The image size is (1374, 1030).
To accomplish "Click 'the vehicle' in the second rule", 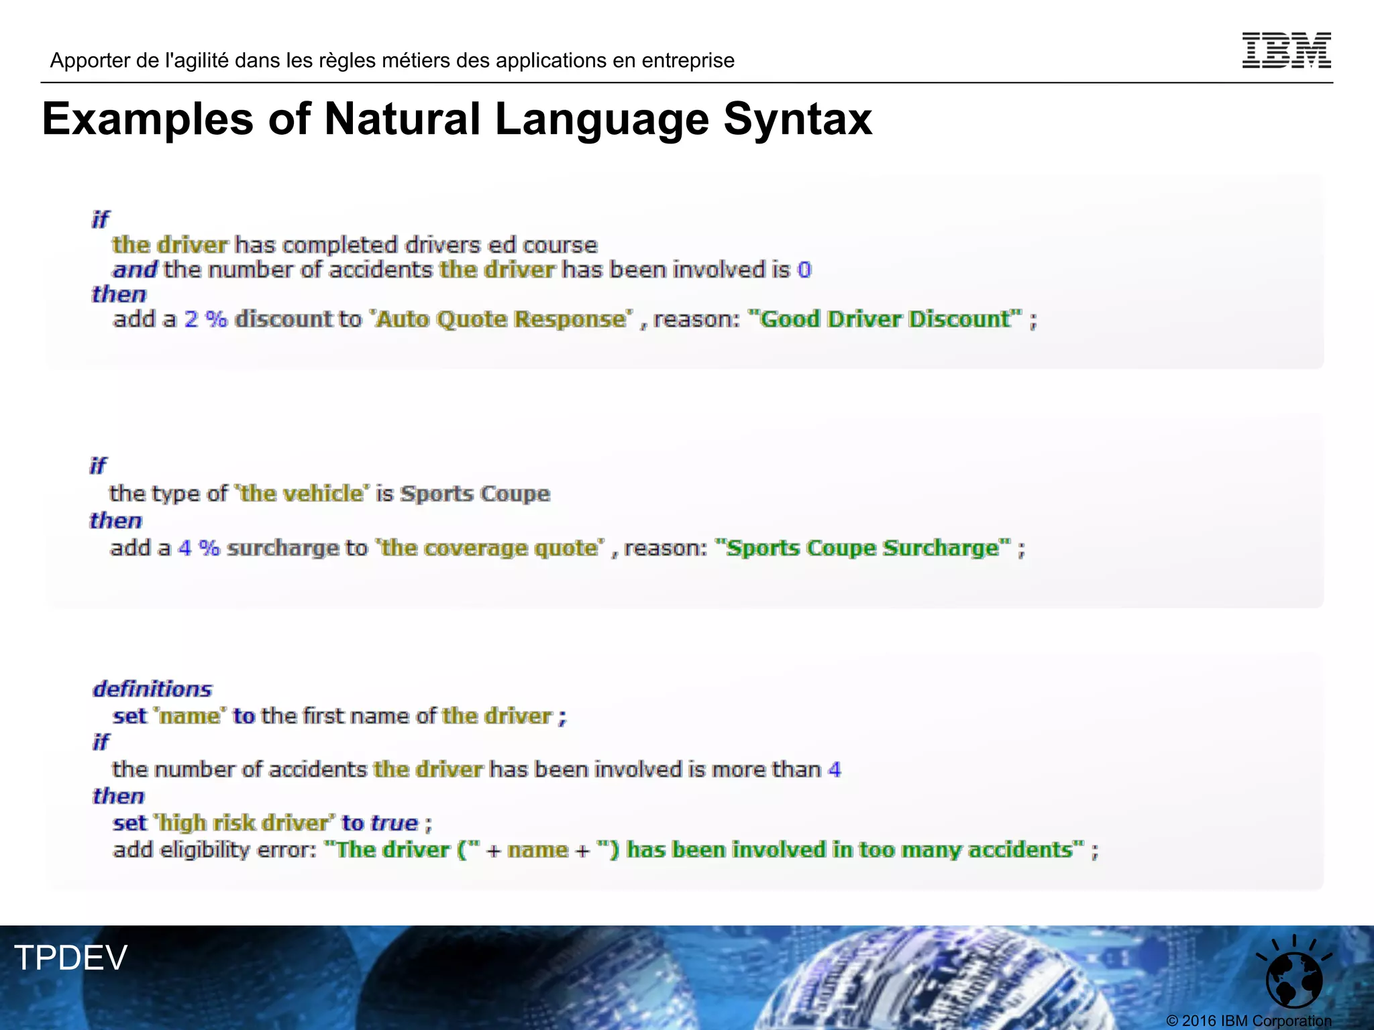I will click(x=302, y=494).
